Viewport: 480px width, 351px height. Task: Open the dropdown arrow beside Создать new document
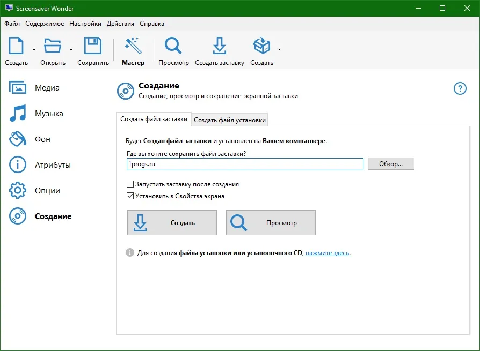(x=34, y=49)
